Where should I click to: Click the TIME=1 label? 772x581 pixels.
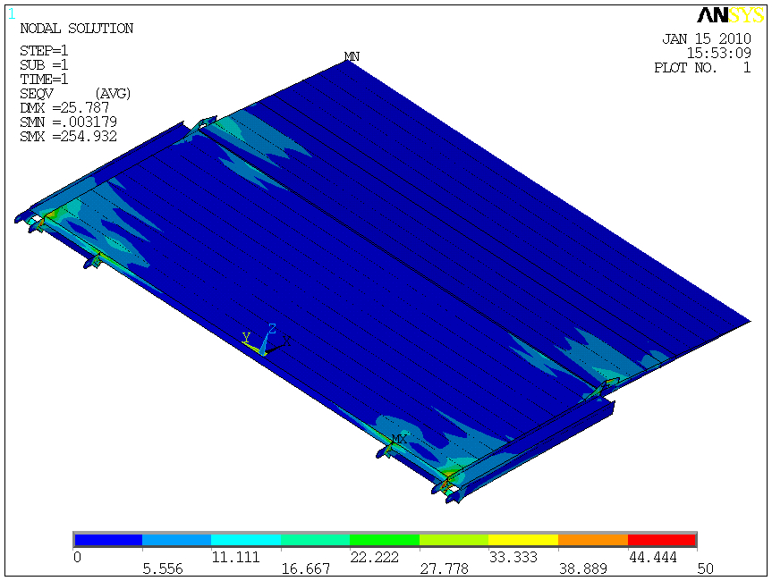pyautogui.click(x=44, y=80)
